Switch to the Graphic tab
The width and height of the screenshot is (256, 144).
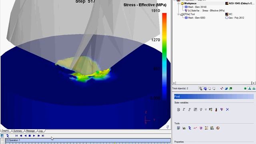[x=6, y=131]
